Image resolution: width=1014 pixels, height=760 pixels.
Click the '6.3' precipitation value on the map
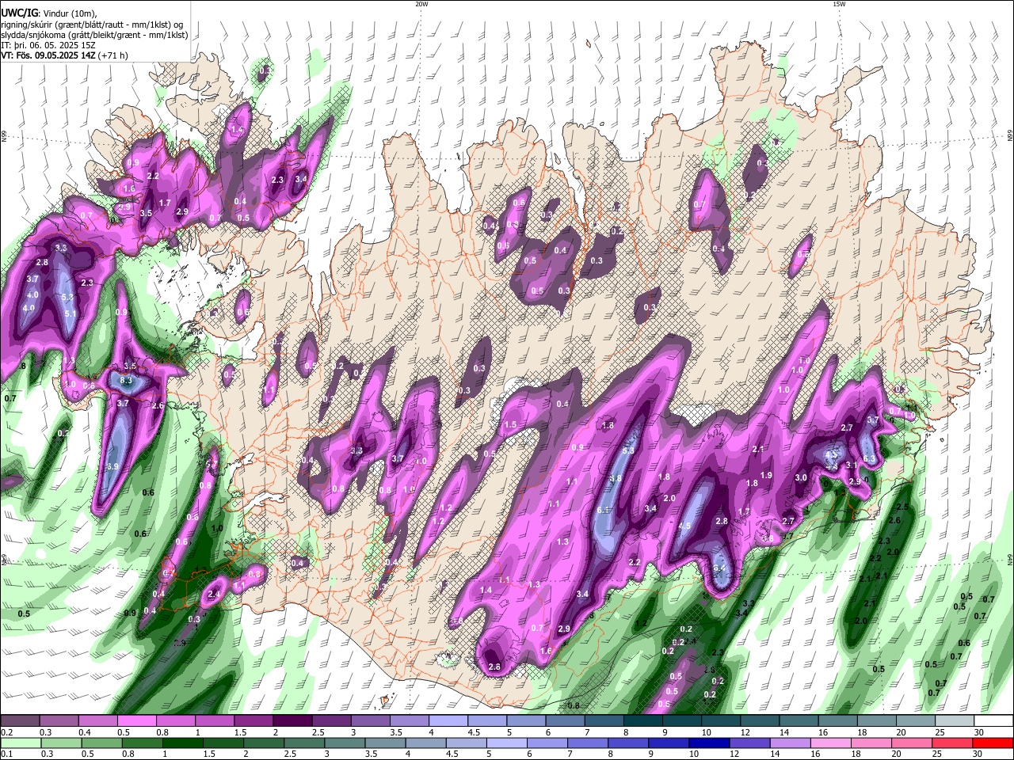868,458
